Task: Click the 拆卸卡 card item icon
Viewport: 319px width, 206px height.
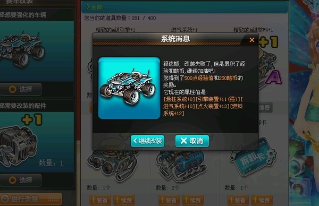Action: [x=253, y=158]
